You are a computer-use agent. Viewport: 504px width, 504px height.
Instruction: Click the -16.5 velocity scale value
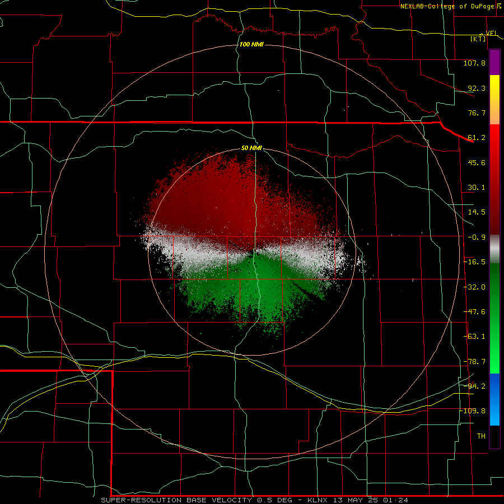(x=474, y=262)
